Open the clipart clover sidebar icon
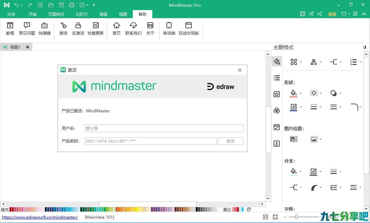 pyautogui.click(x=277, y=110)
